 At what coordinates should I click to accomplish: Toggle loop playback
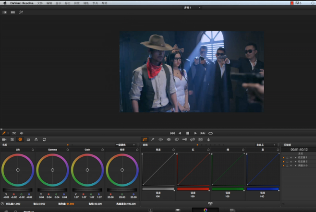pos(210,133)
